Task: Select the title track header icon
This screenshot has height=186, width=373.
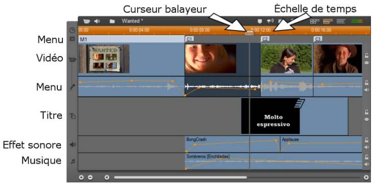Action: click(73, 116)
